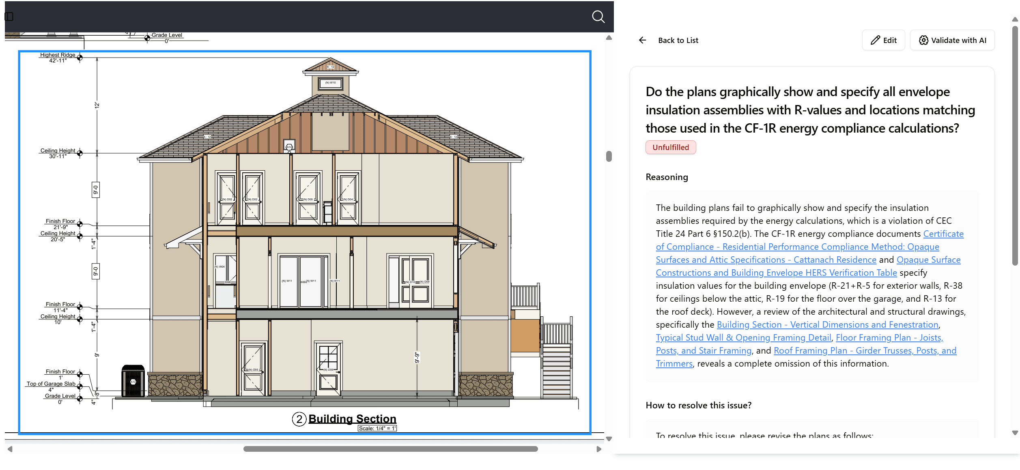Click Ceiling Height 30'-11" label
The image size is (1020, 470).
click(58, 153)
